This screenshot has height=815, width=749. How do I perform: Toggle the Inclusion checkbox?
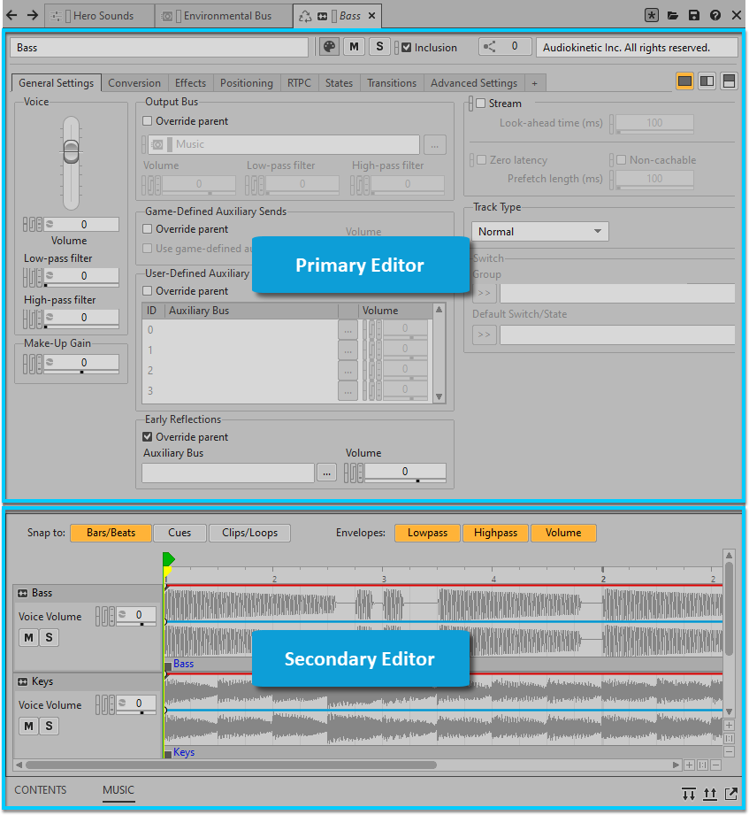(407, 48)
